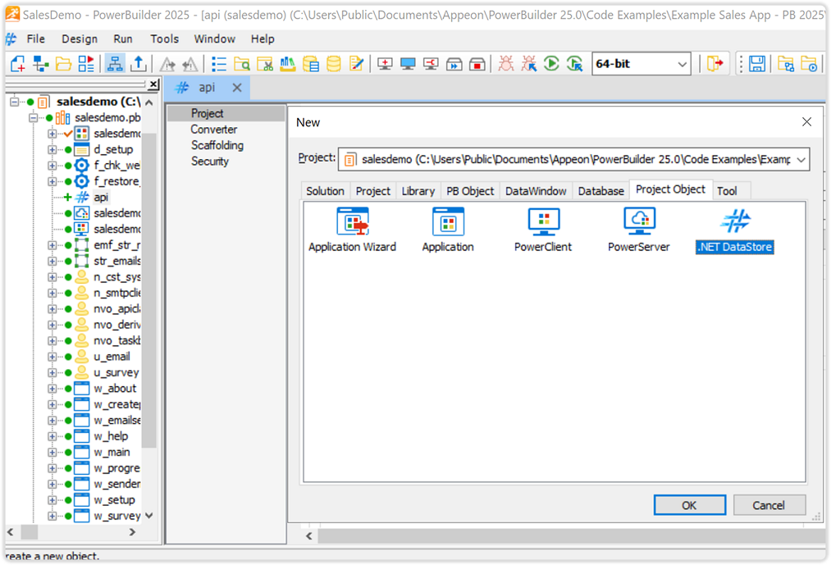This screenshot has width=831, height=565.
Task: Click the Select and Run icon
Action: pos(574,64)
